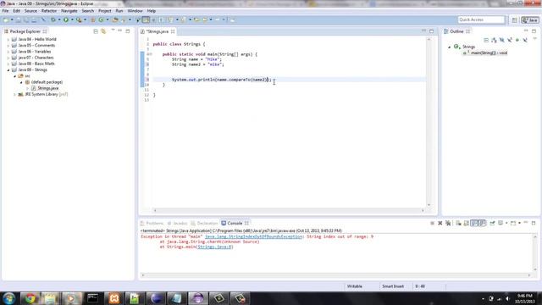Open the Window menu
Viewport: 542px width, 305px height.
[135, 11]
